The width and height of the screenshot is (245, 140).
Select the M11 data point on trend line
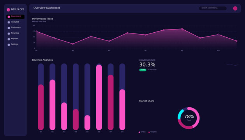point(219,35)
